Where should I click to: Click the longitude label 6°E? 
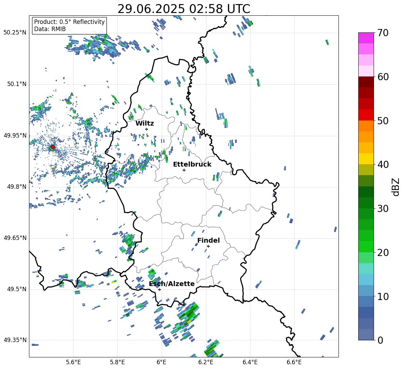[x=161, y=362]
